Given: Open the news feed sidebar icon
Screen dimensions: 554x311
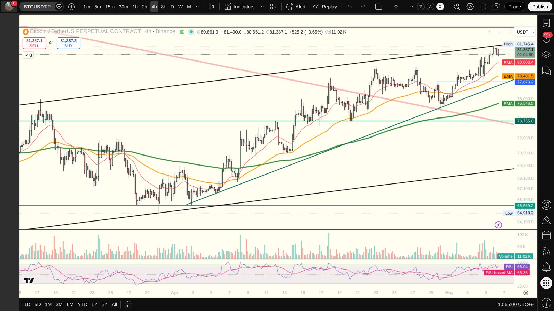Looking at the screenshot, I should 546,251.
